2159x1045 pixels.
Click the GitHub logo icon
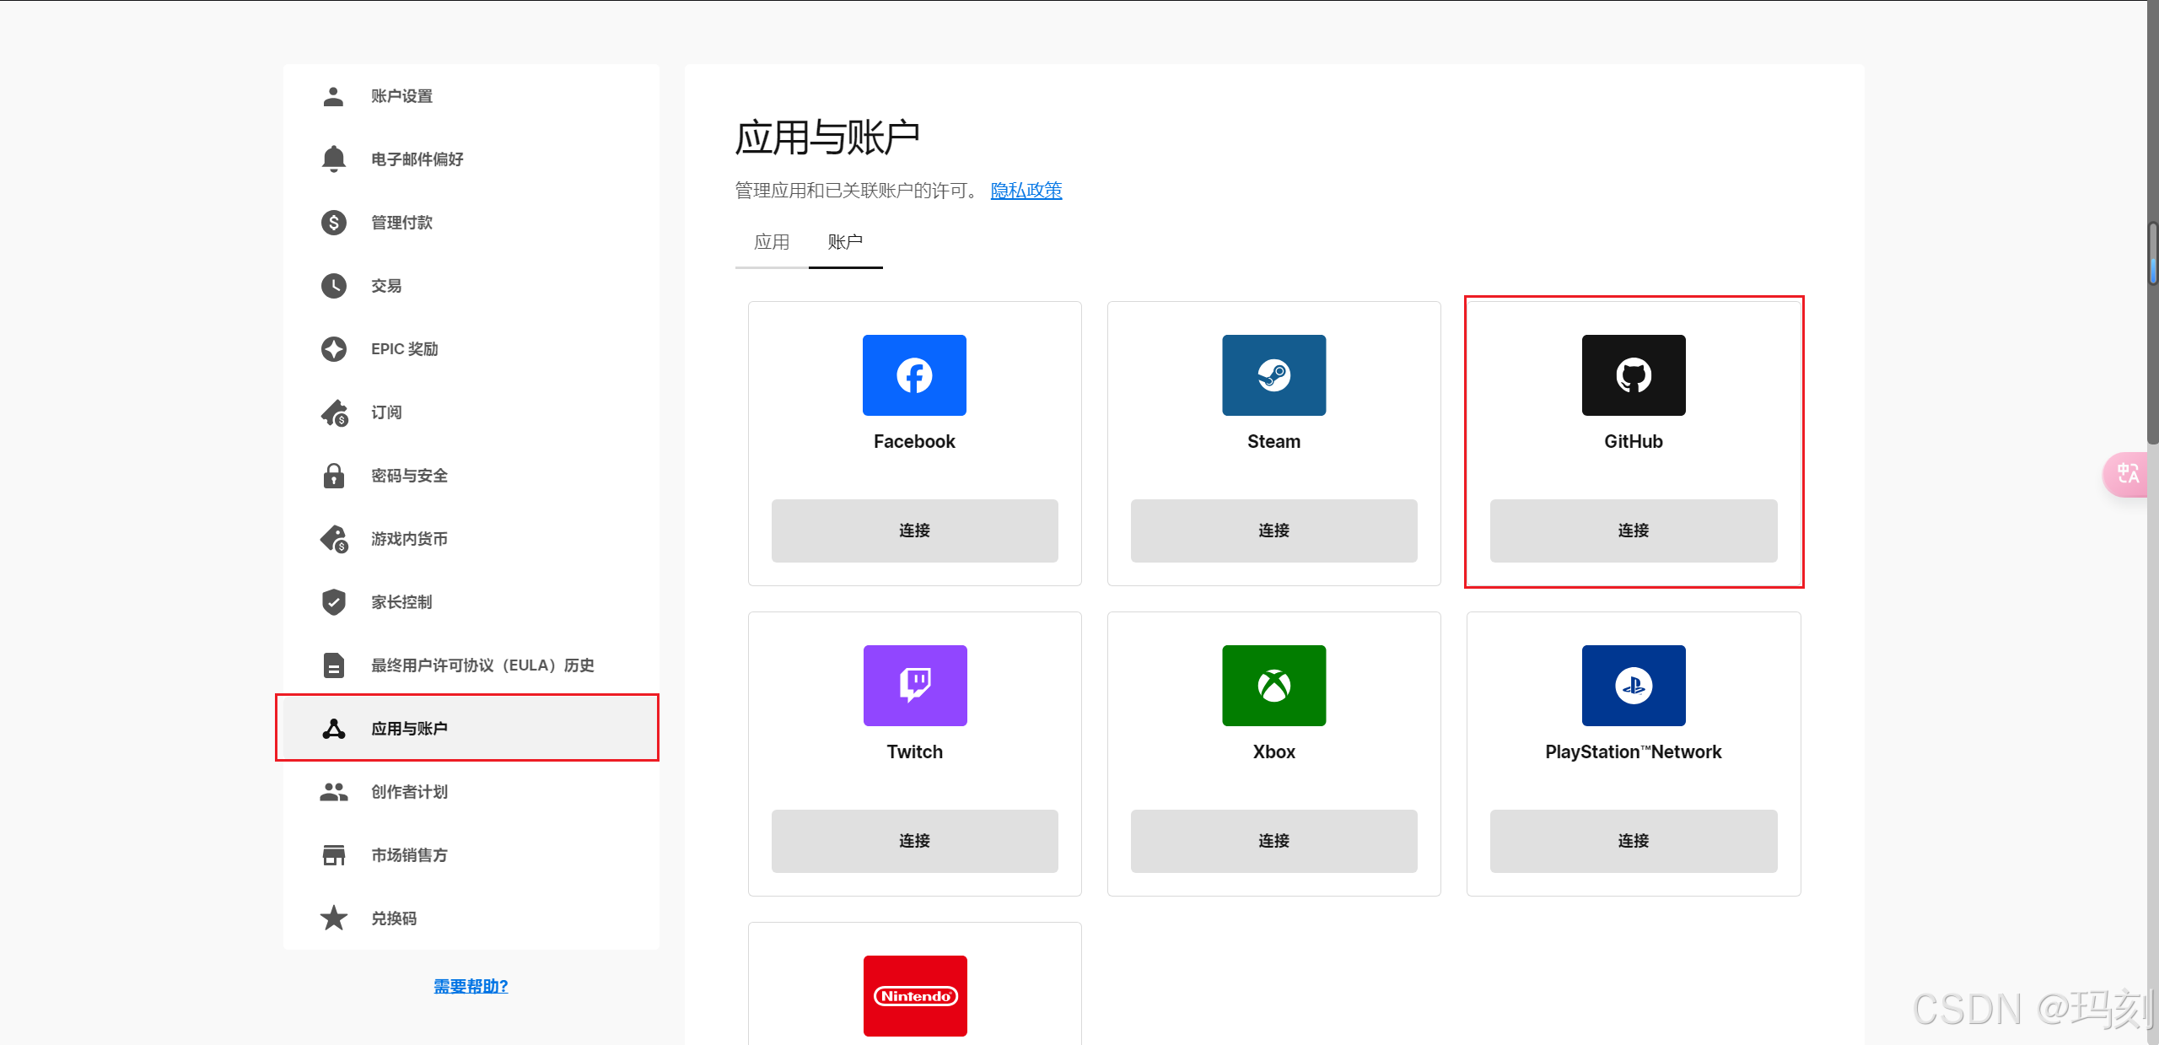[x=1633, y=375]
